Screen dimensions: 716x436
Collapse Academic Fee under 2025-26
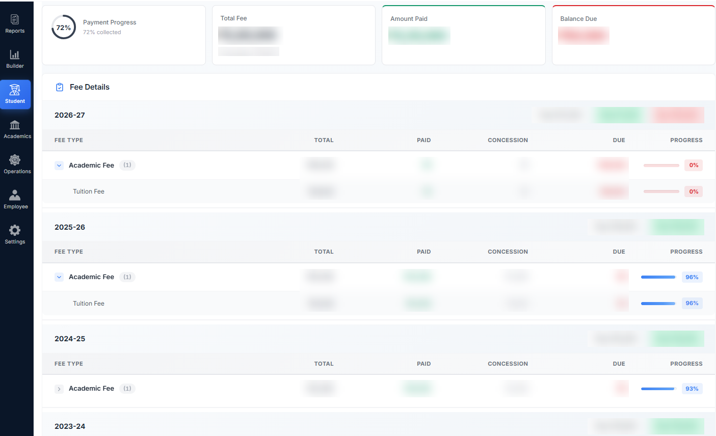(59, 277)
